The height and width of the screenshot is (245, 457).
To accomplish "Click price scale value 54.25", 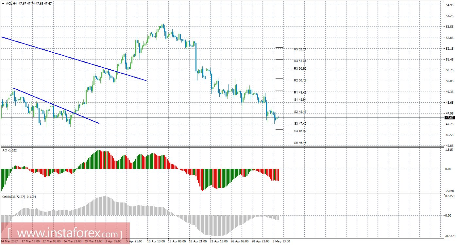I will 450,16.
